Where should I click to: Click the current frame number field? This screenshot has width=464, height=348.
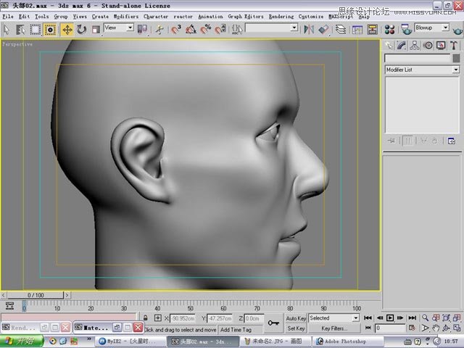point(390,328)
